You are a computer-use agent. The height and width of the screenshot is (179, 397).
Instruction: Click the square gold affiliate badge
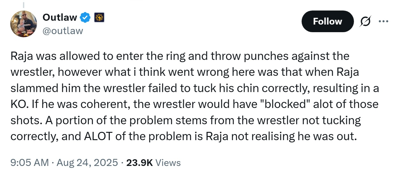[99, 17]
